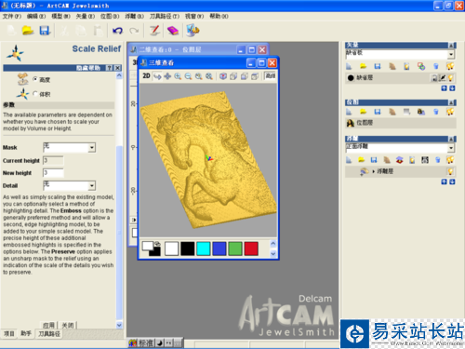Open the detail level dropdown in 3D view toolbar

click(x=270, y=76)
